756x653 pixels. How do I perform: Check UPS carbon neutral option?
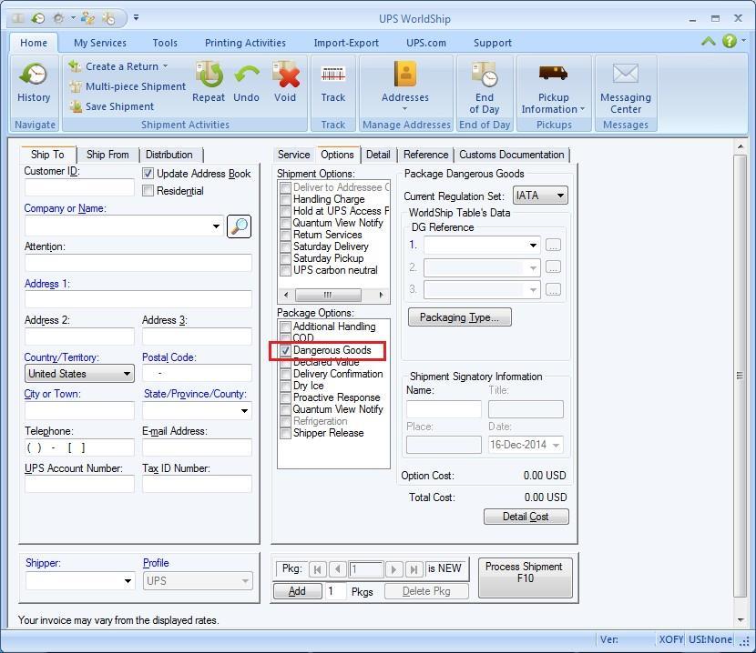click(285, 270)
